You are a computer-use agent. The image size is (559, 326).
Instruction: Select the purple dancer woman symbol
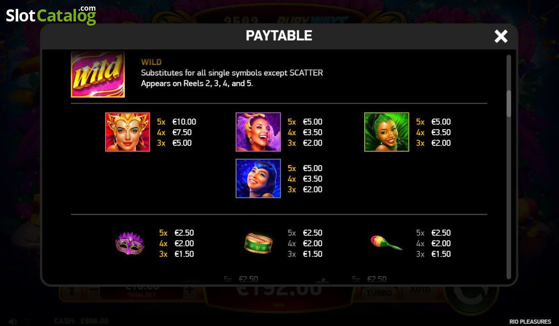258,132
